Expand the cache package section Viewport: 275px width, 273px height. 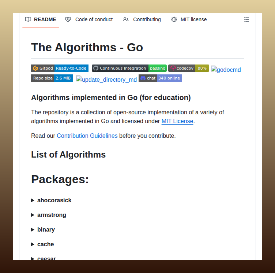(42, 244)
